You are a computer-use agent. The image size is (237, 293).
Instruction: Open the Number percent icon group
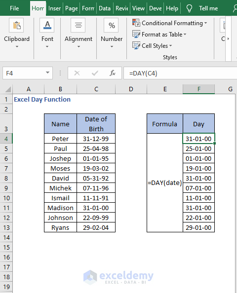tap(112, 25)
